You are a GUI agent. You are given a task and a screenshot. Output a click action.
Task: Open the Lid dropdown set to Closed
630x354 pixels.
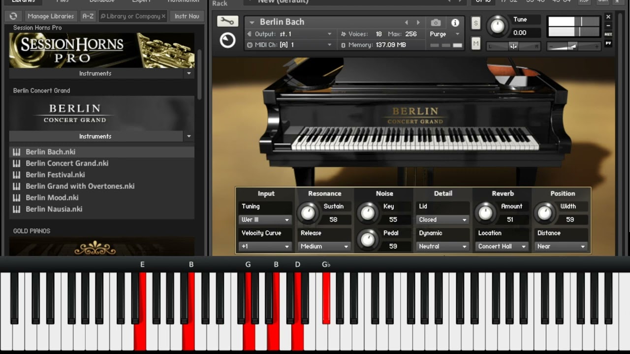442,220
